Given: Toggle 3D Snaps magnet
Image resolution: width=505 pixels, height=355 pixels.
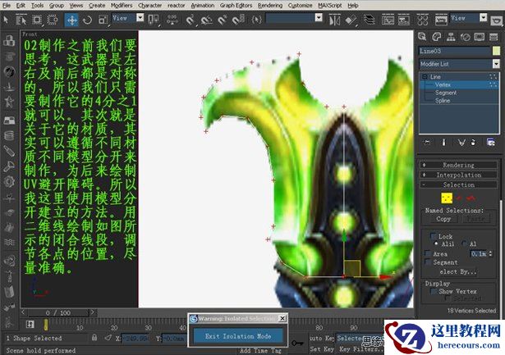Looking at the screenshot, I should (x=191, y=20).
